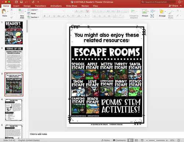Click the Cut scissors icon
The height and width of the screenshot is (142, 184).
11,10
